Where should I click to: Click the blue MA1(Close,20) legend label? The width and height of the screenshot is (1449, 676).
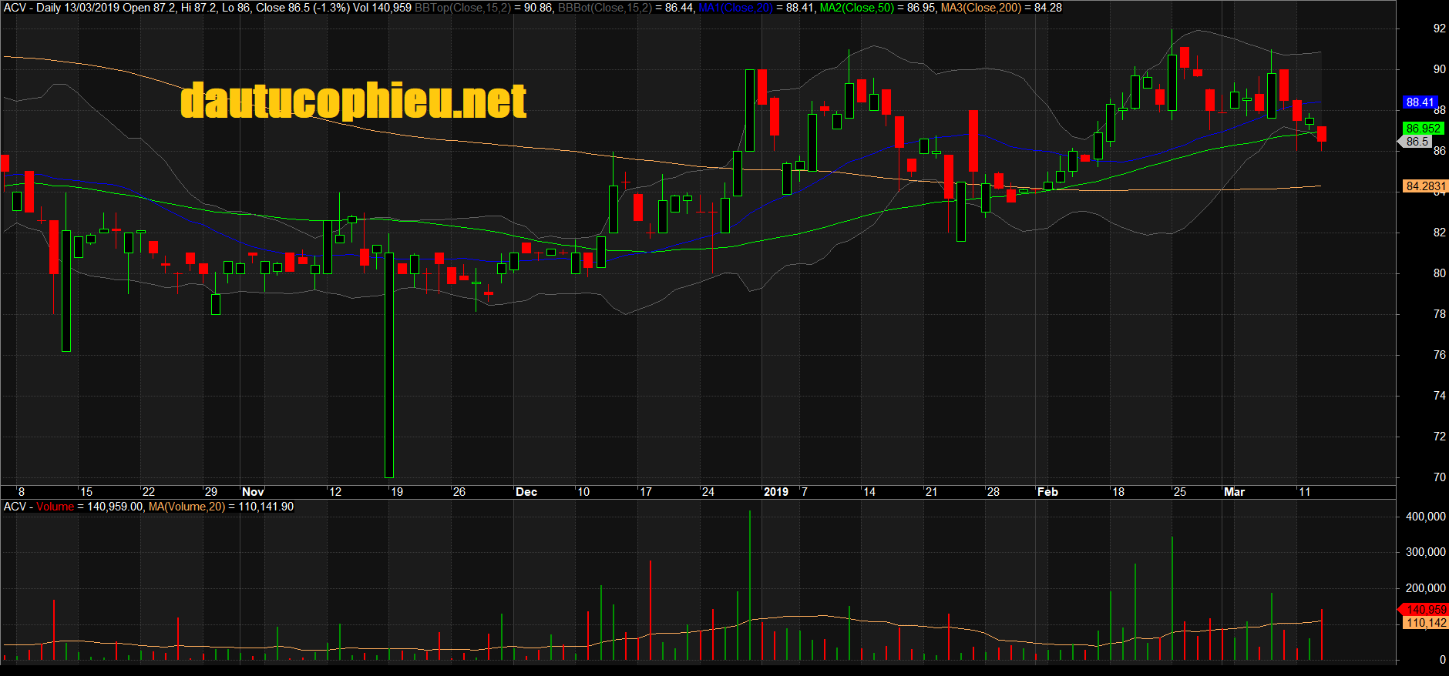(735, 8)
